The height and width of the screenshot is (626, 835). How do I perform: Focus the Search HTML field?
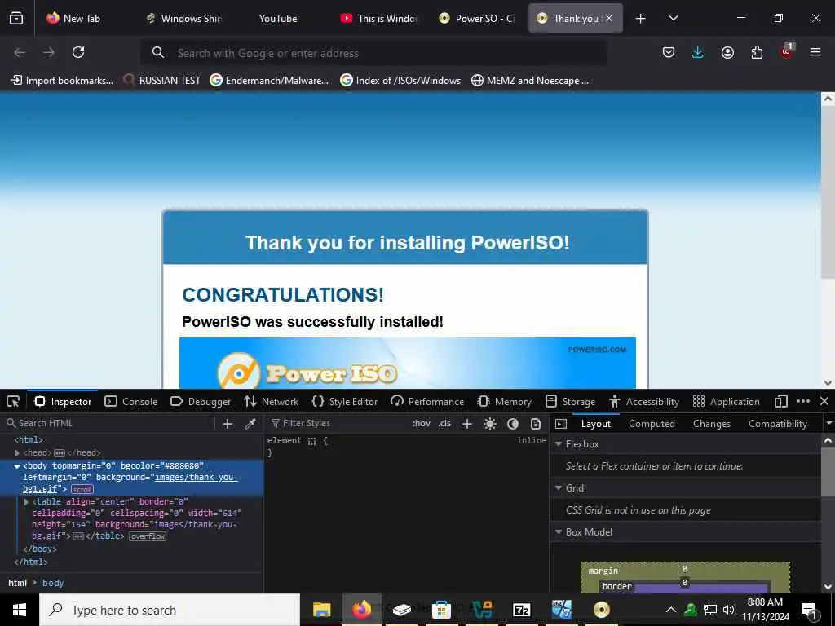point(108,424)
